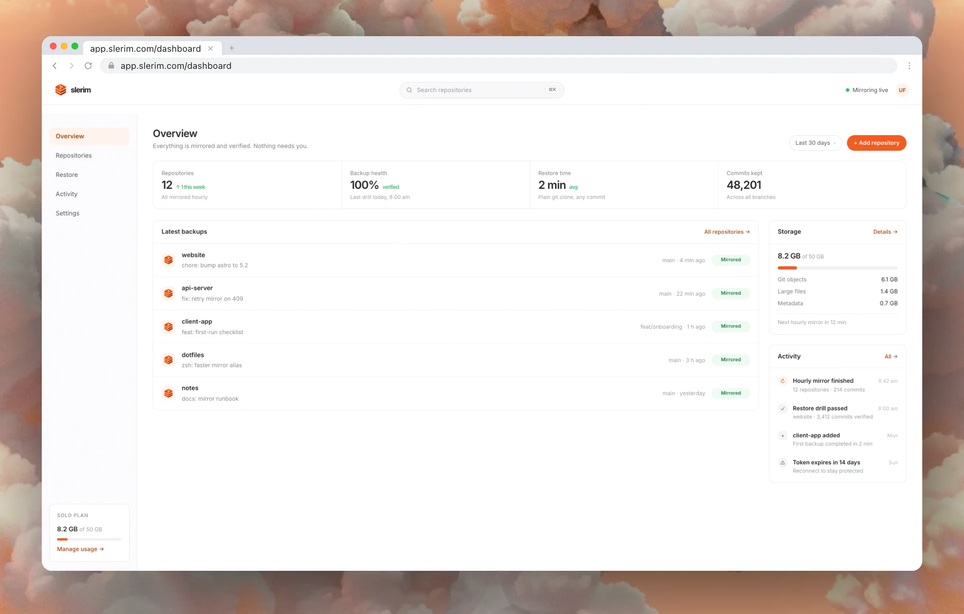Click the address bar lock icon
Image resolution: width=964 pixels, height=614 pixels.
pos(111,66)
